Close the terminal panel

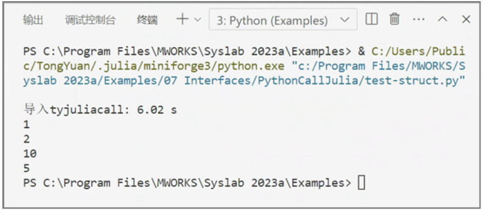tap(466, 20)
